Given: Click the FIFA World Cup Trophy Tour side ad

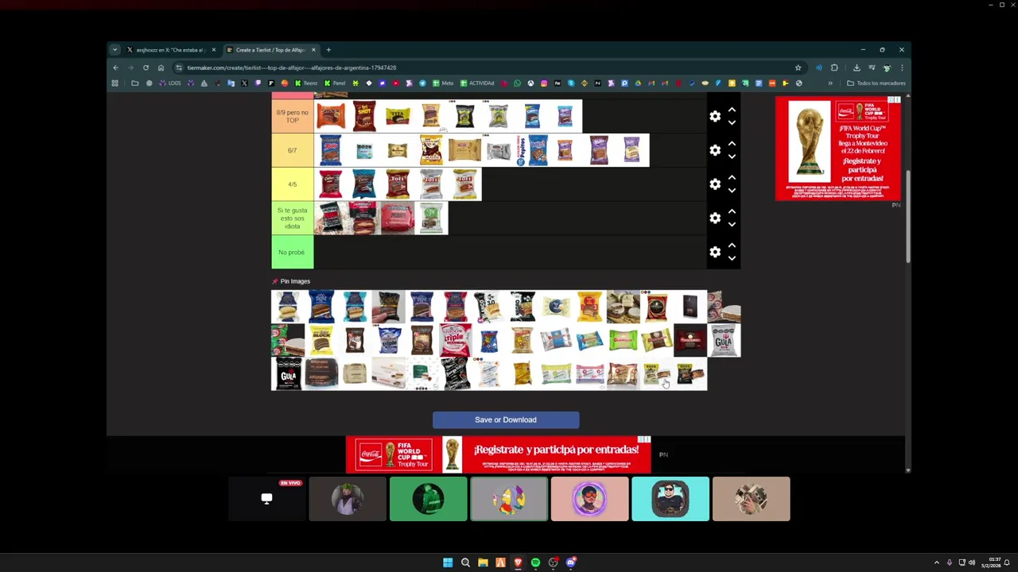Looking at the screenshot, I should point(837,149).
